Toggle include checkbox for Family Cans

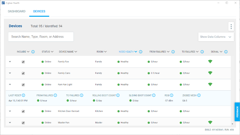point(23,73)
